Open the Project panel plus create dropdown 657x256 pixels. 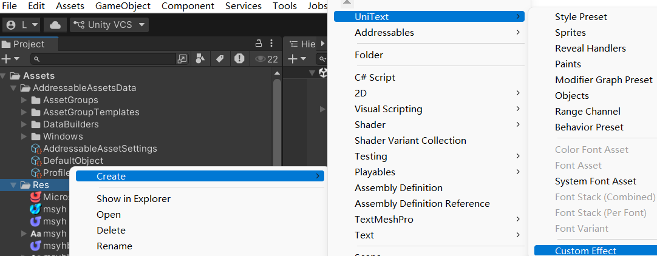pyautogui.click(x=10, y=59)
